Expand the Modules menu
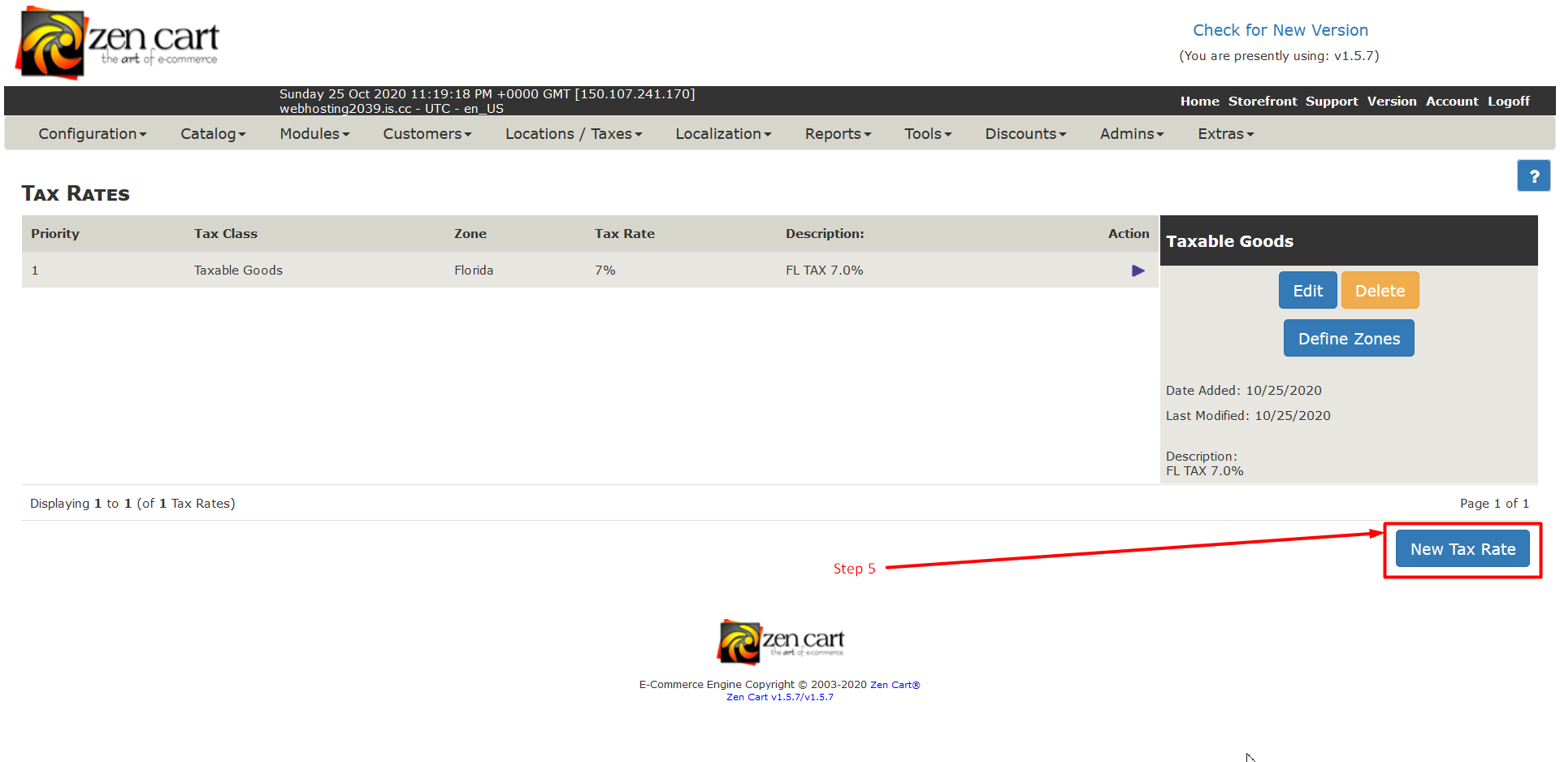The height and width of the screenshot is (762, 1560). point(314,134)
